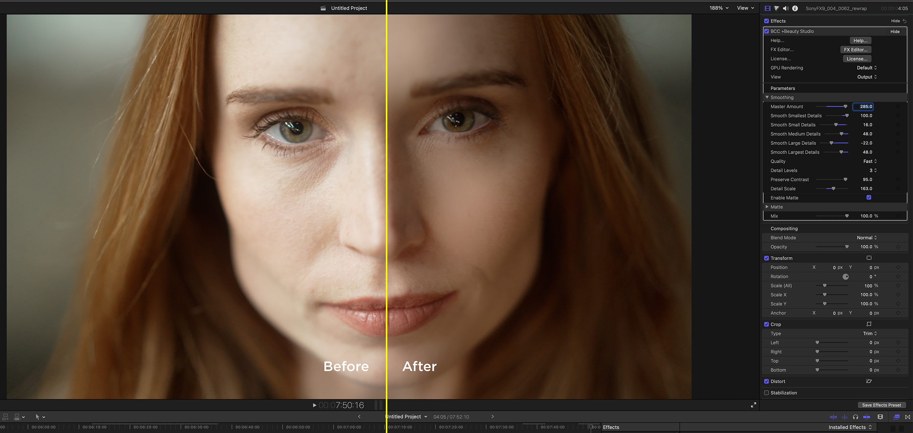Open the clip appearance filmstrip icon
This screenshot has width=913, height=433.
tap(880, 417)
